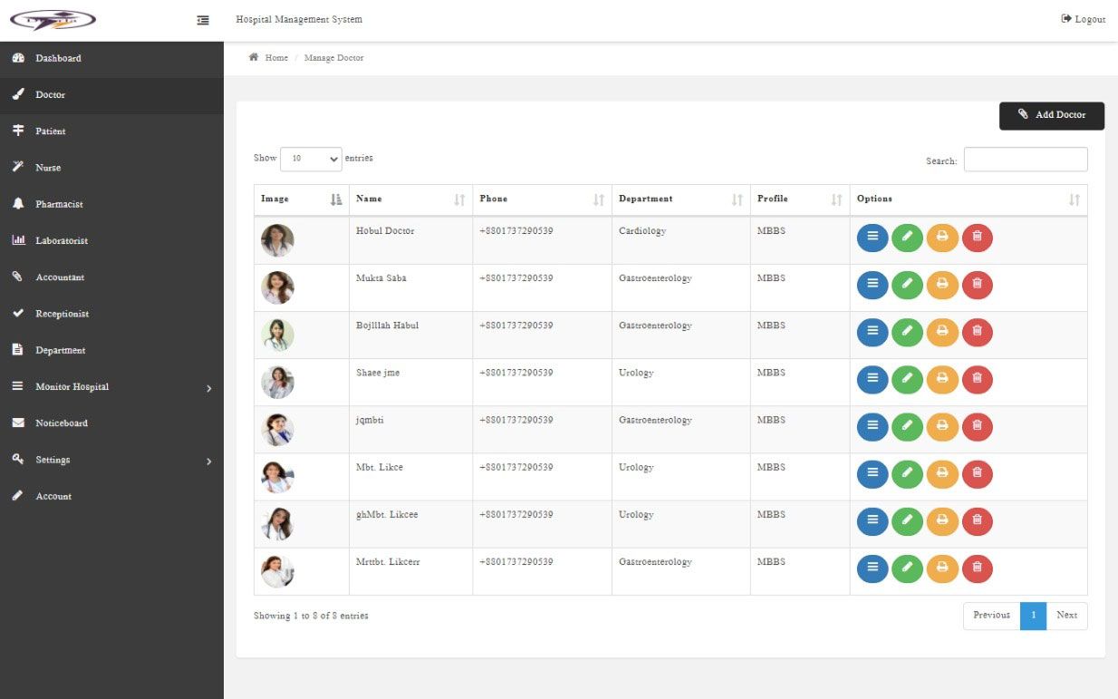Edit the Mukta Saba record
The height and width of the screenshot is (699, 1118).
tap(908, 285)
